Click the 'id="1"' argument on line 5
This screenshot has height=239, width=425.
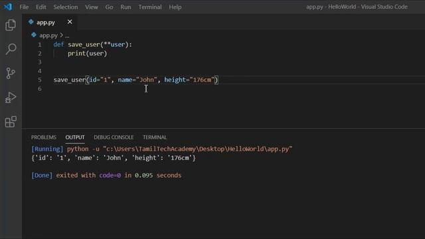coord(100,80)
